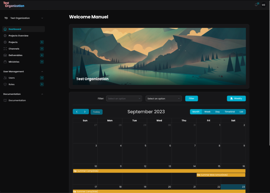Open the first filter Select an option dropdown
Screen dimensions: 270x193
[124, 98]
